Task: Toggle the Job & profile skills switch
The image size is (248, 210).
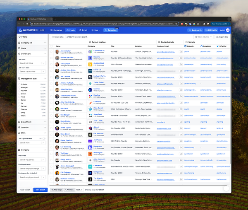Action: pos(44,138)
